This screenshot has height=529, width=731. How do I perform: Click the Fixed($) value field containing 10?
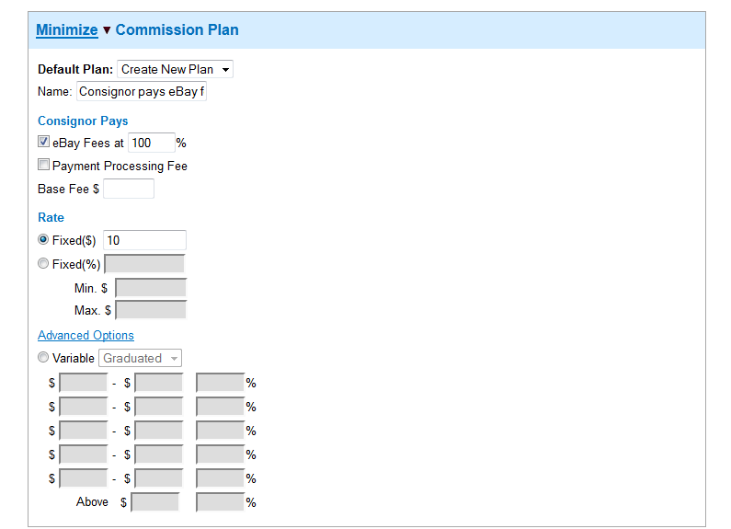(x=144, y=240)
